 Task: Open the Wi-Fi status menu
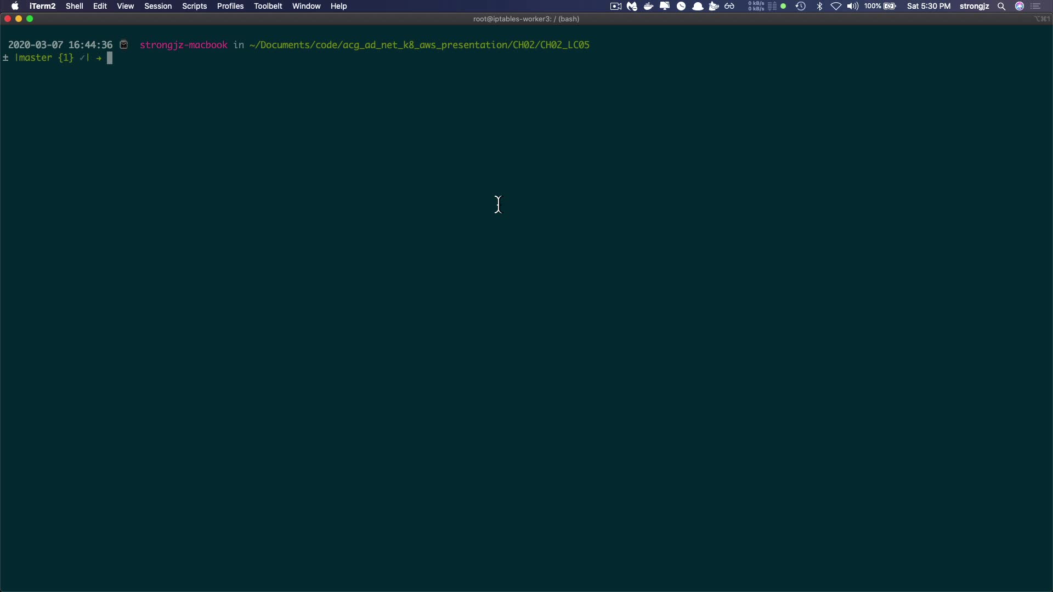tap(836, 6)
